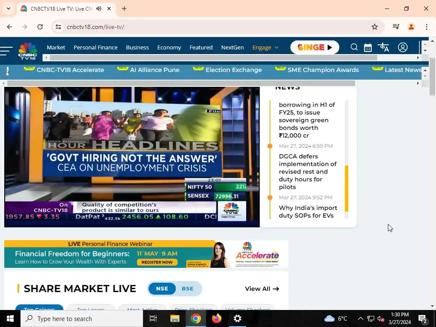Open India's import duty SOPs for EVs story
The width and height of the screenshot is (436, 327).
(308, 212)
